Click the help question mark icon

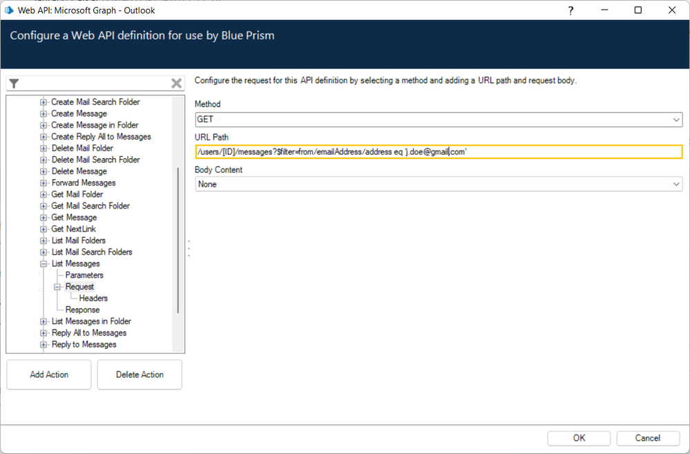[x=571, y=10]
